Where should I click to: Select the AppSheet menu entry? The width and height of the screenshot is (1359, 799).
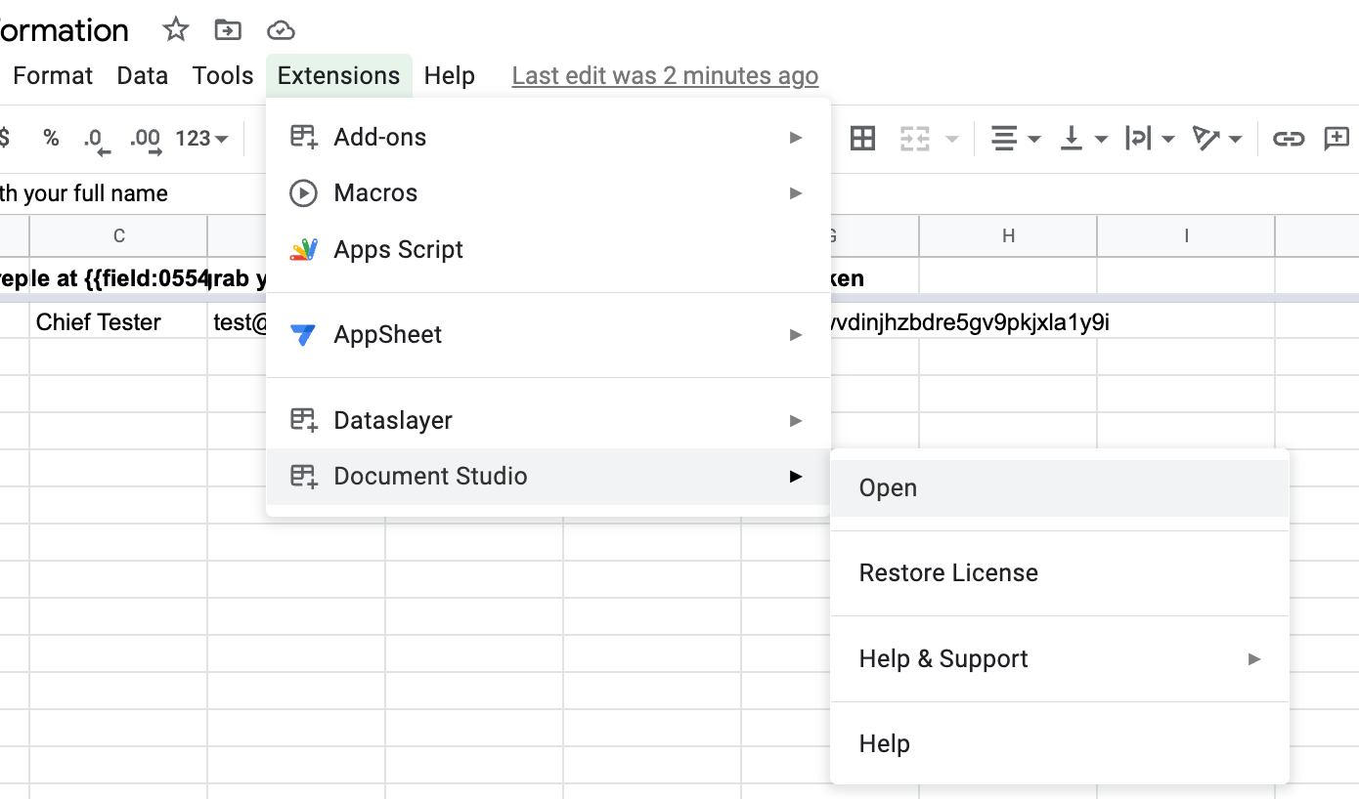click(548, 334)
